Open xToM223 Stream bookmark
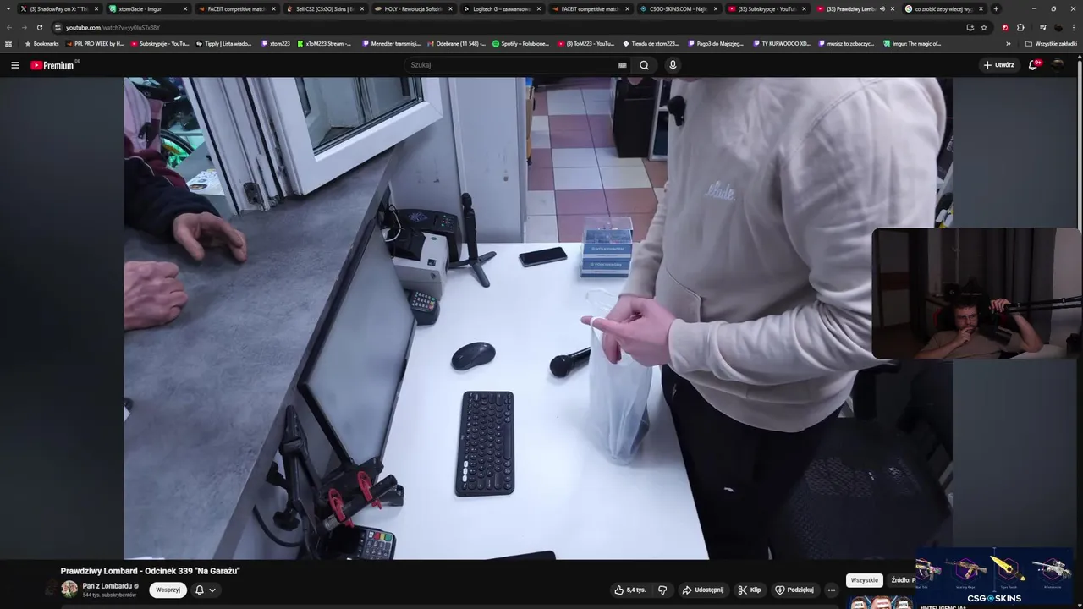 pos(325,43)
